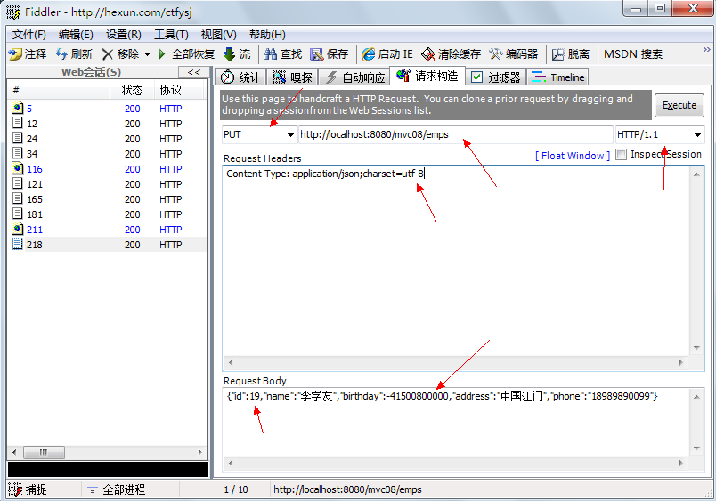Switch to the Timeline tab
The height and width of the screenshot is (501, 716).
[557, 77]
